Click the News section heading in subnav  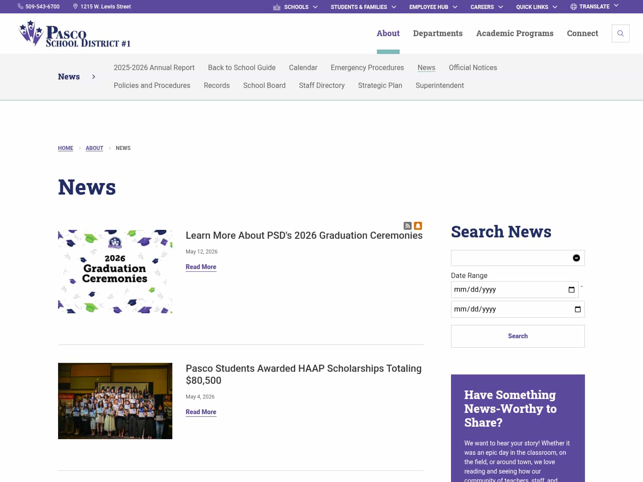[69, 77]
